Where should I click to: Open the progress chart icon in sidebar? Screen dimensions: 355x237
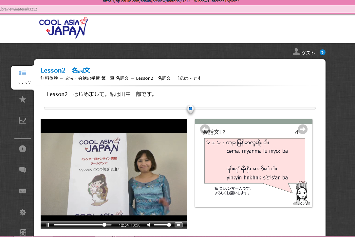23,121
